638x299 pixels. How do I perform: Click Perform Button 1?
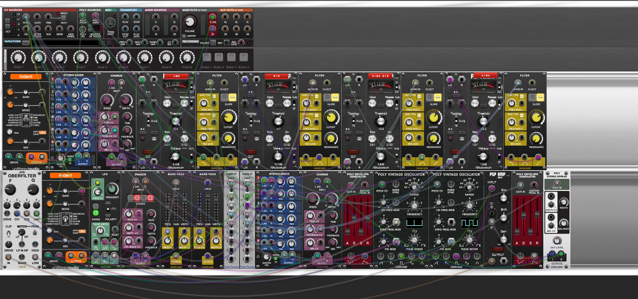(207, 57)
